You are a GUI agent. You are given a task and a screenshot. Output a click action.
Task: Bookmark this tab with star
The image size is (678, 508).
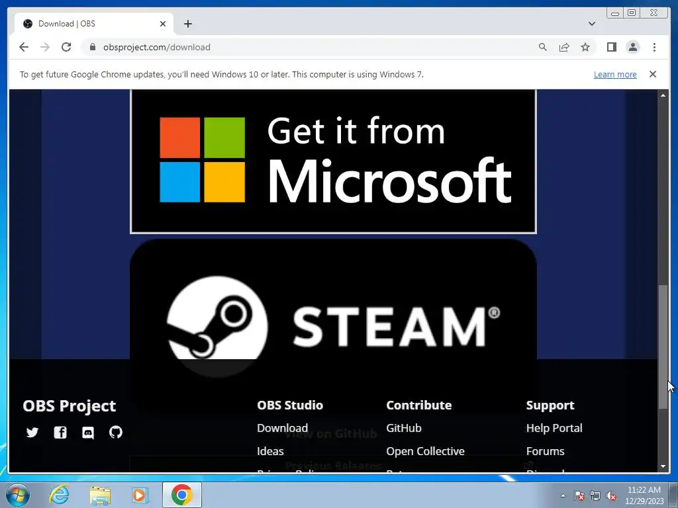tap(585, 47)
